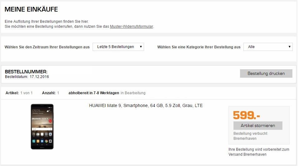The width and height of the screenshot is (298, 166).
Task: Click the Artikel 1 von 1 counter
Action: coord(19,93)
